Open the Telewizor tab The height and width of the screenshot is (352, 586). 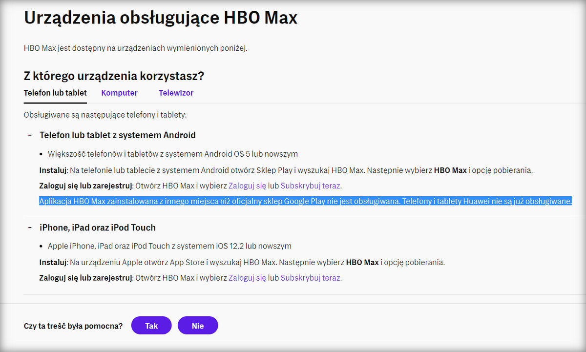point(176,93)
